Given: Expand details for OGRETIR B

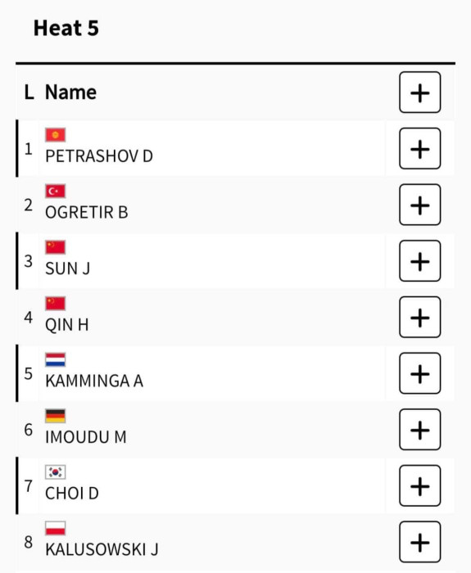Looking at the screenshot, I should point(419,205).
